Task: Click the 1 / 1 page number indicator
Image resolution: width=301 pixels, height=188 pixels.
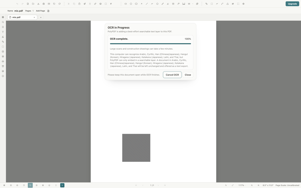Action: coord(152,185)
